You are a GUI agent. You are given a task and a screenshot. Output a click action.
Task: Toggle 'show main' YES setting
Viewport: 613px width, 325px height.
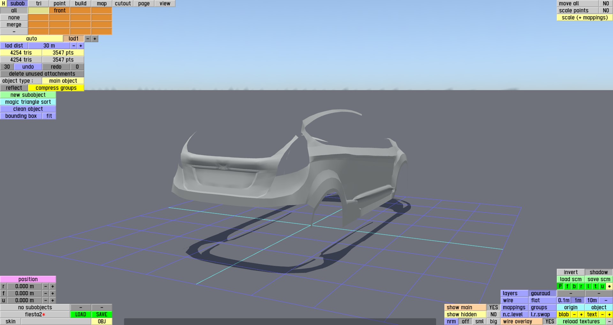tap(493, 307)
